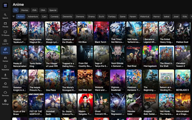Open Reborn as a Vending M... poster
Screen dimensions: 192x120
click(167, 81)
